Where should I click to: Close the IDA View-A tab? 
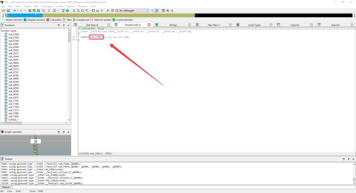(x=108, y=25)
